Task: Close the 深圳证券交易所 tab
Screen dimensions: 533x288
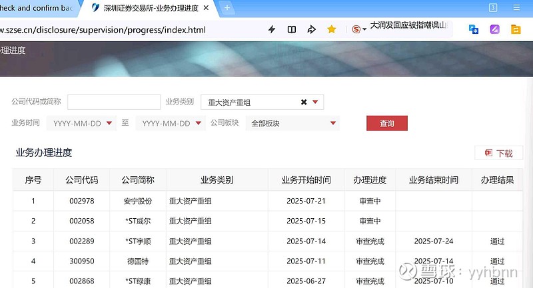Action: pyautogui.click(x=206, y=8)
